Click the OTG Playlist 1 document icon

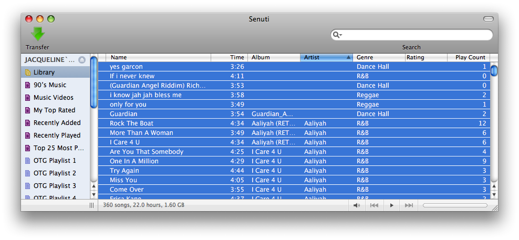pyautogui.click(x=28, y=161)
